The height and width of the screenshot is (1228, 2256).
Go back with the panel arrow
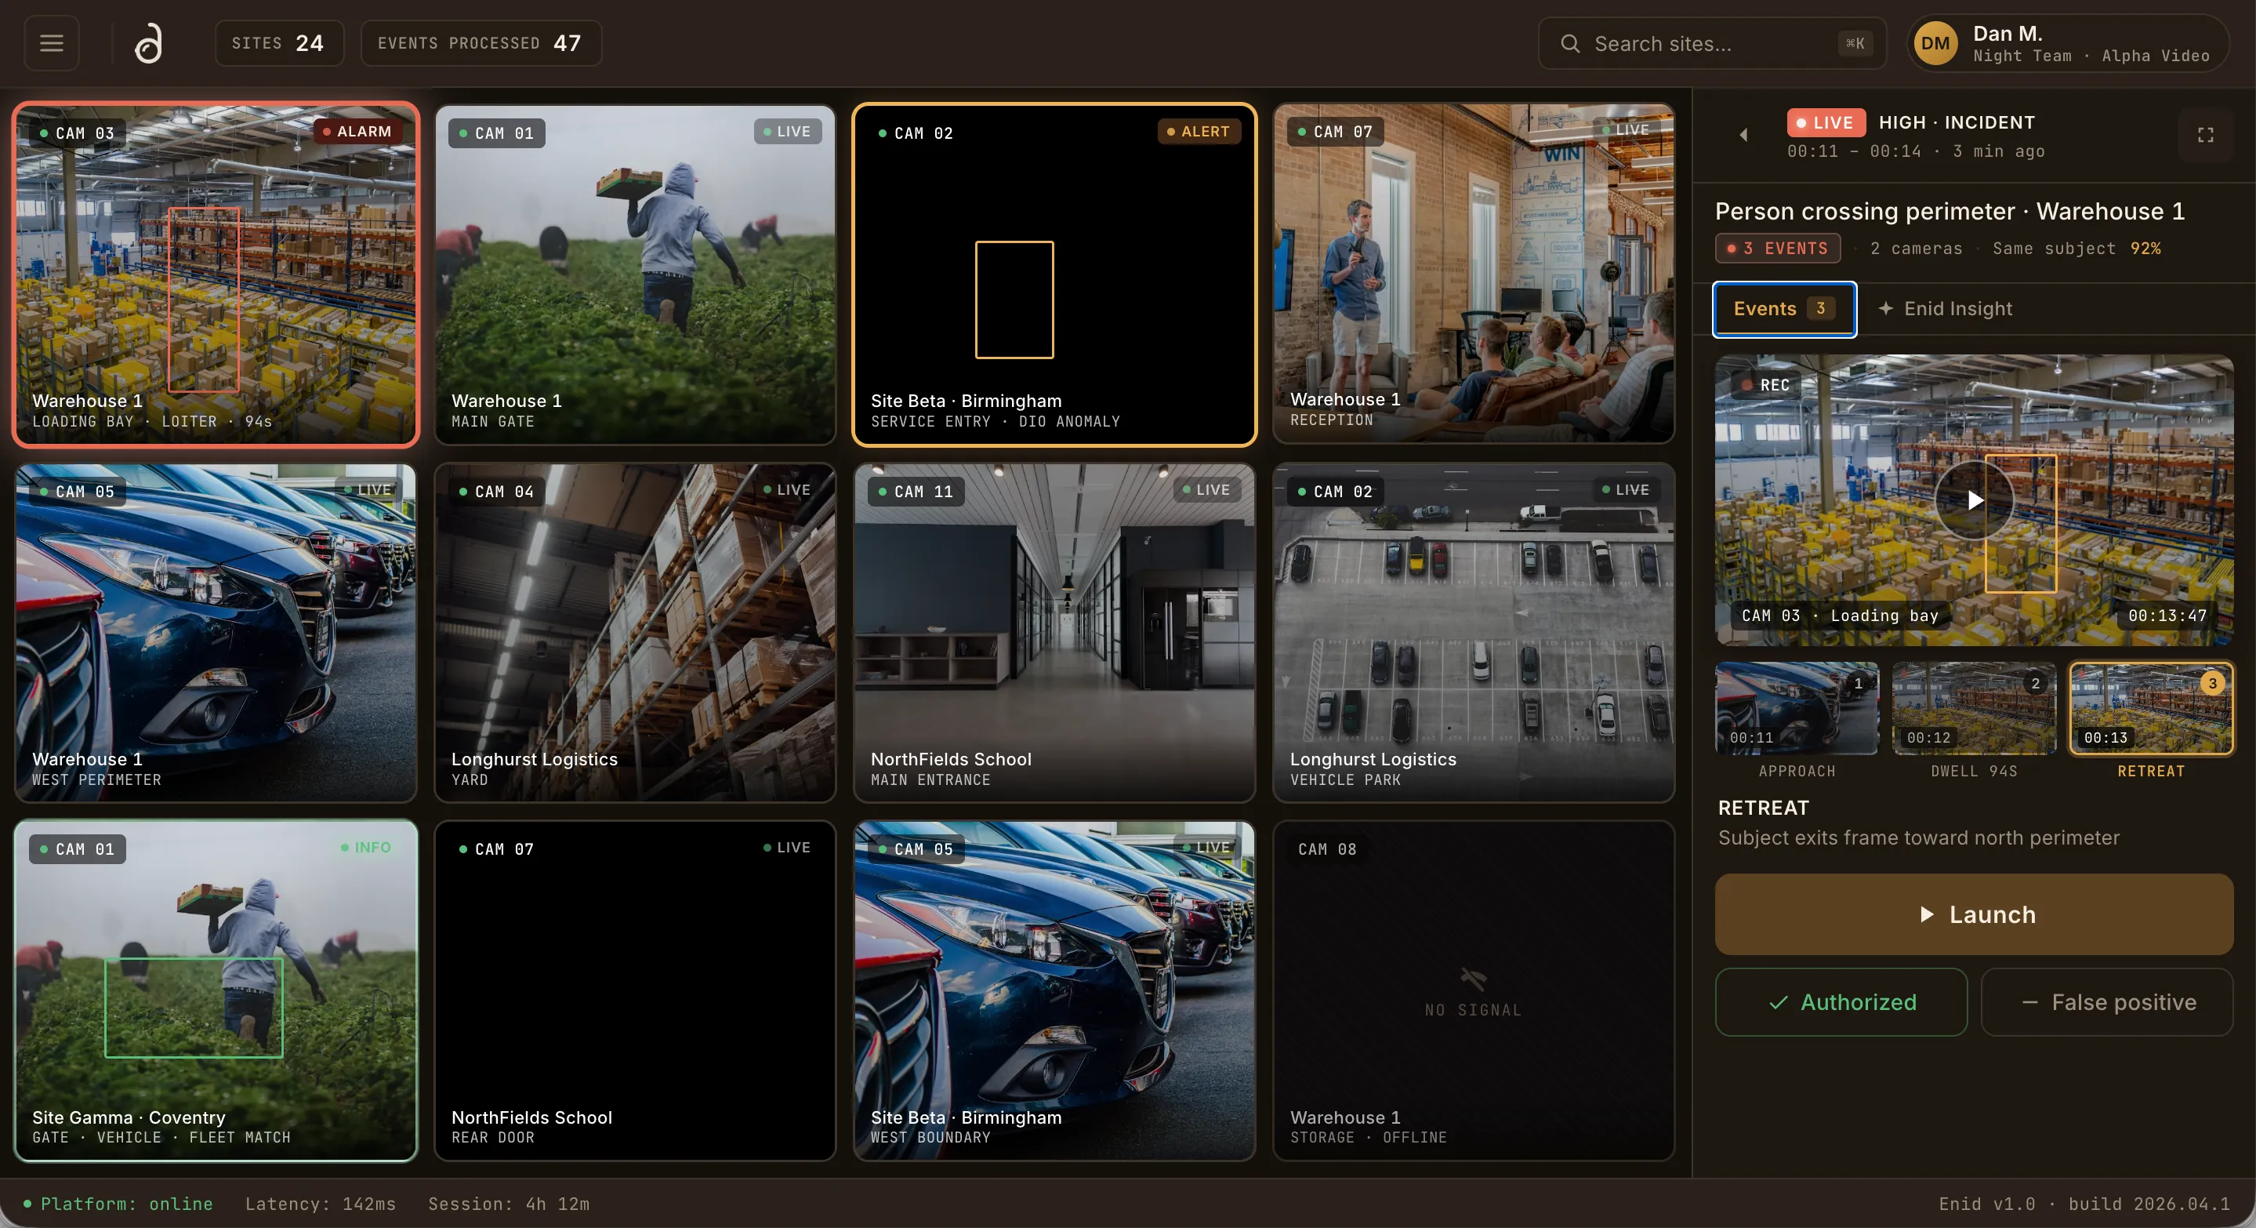coord(1743,135)
